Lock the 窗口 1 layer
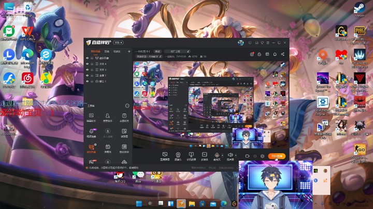 [92, 81]
